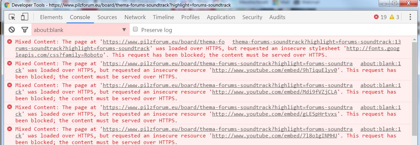
Task: Toggle the device toolbar icon
Action: (24, 17)
